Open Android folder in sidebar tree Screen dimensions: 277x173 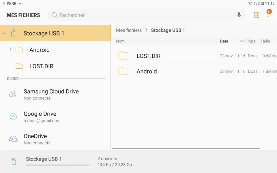(40, 50)
